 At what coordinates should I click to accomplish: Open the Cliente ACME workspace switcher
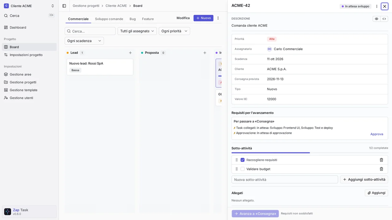(29, 6)
